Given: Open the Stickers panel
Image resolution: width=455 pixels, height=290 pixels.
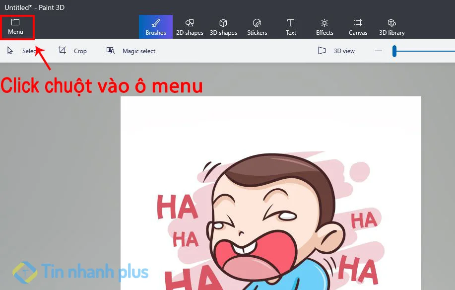Looking at the screenshot, I should 257,27.
